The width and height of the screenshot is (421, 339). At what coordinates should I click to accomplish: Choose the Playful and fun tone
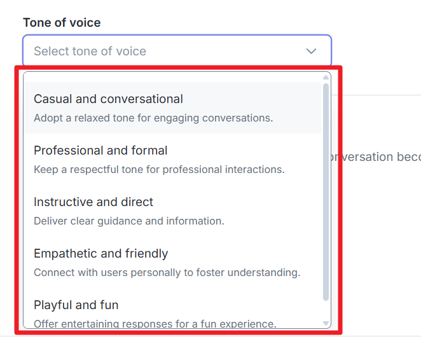pos(76,305)
